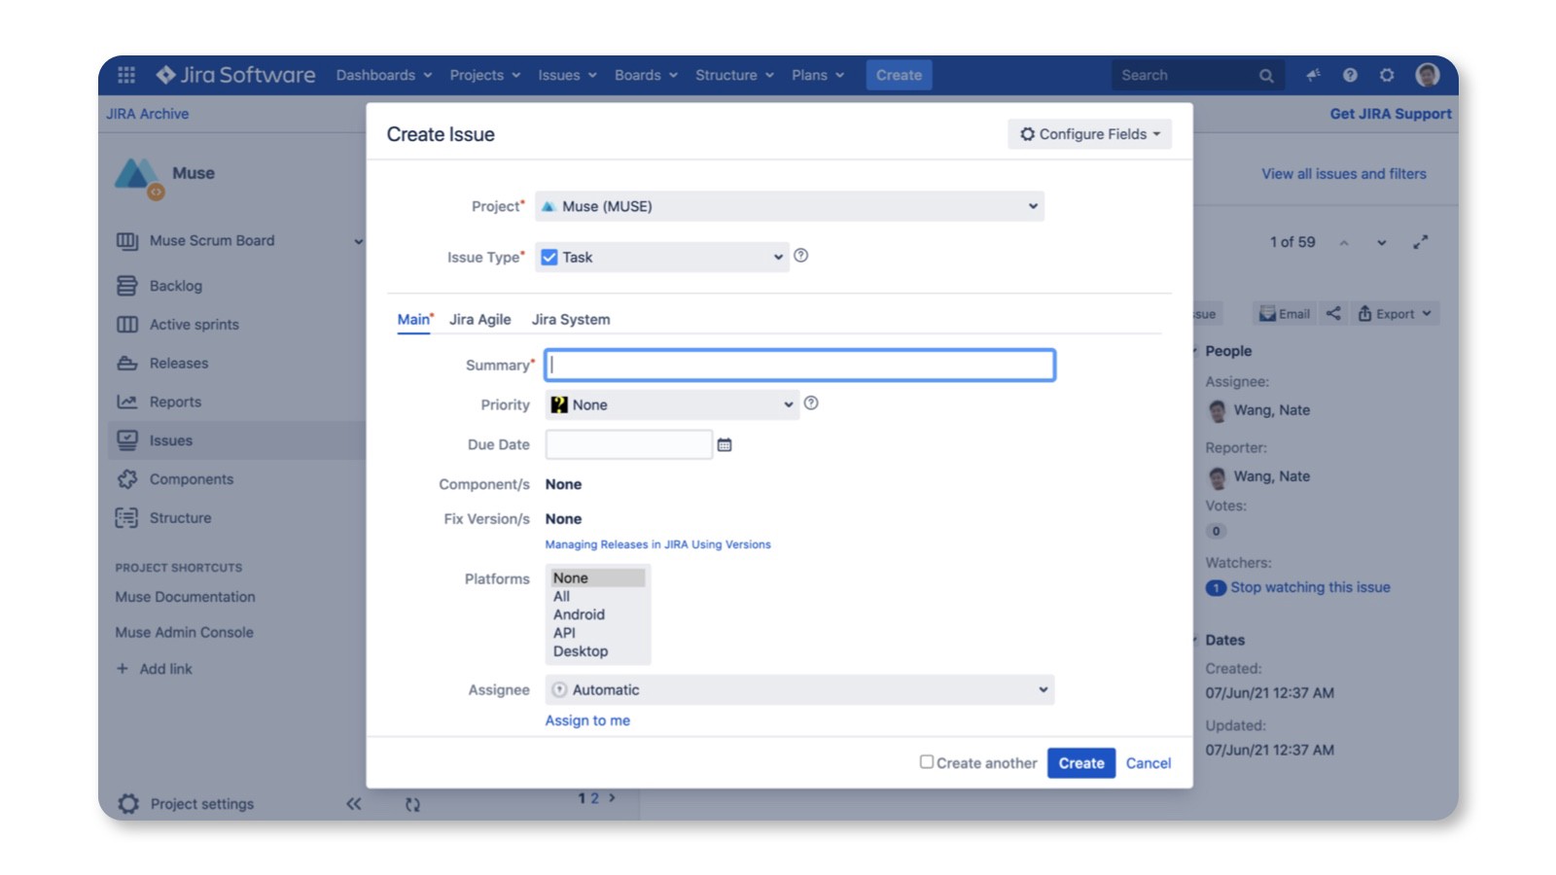Click the share icon next to Email
1556x875 pixels.
pyautogui.click(x=1333, y=313)
